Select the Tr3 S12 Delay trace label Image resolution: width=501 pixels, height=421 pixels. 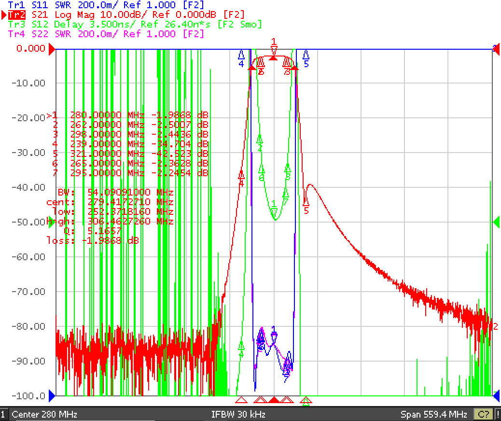(135, 24)
